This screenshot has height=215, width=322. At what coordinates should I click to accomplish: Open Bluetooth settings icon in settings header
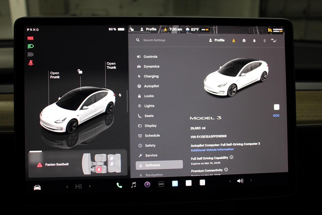pos(264,41)
